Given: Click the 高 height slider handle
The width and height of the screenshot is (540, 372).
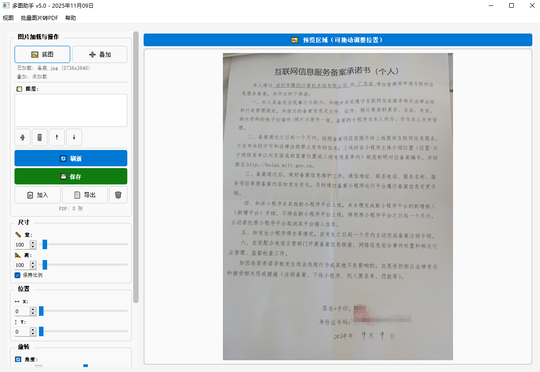Looking at the screenshot, I should 44,265.
